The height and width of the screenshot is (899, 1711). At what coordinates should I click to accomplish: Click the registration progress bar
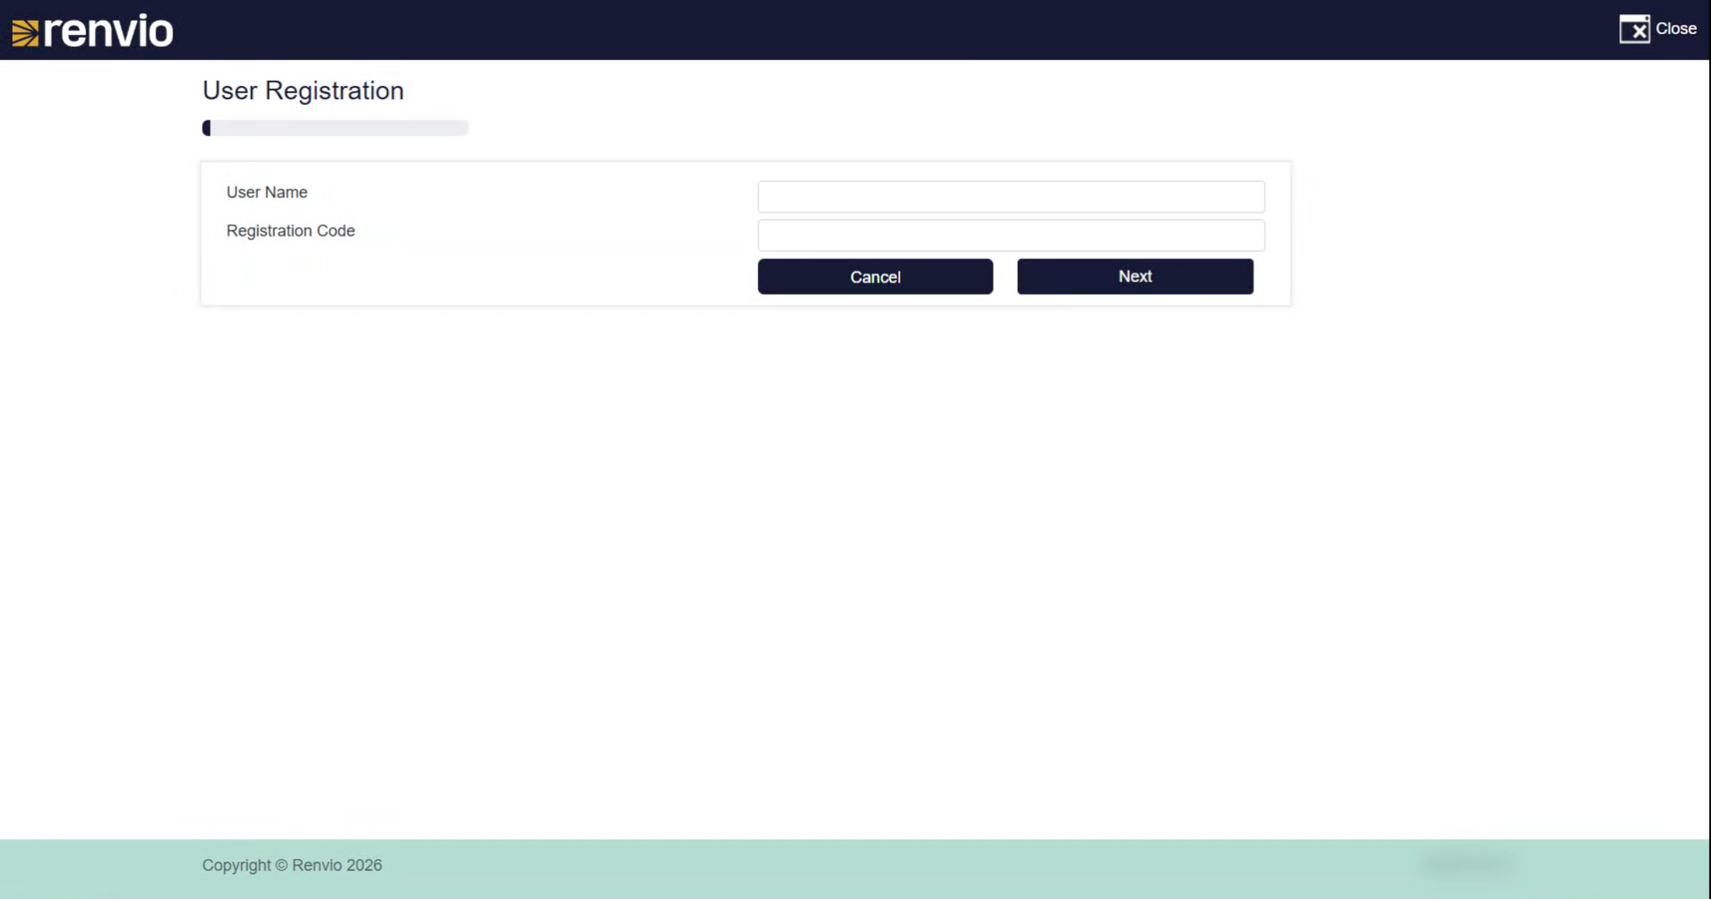[335, 128]
